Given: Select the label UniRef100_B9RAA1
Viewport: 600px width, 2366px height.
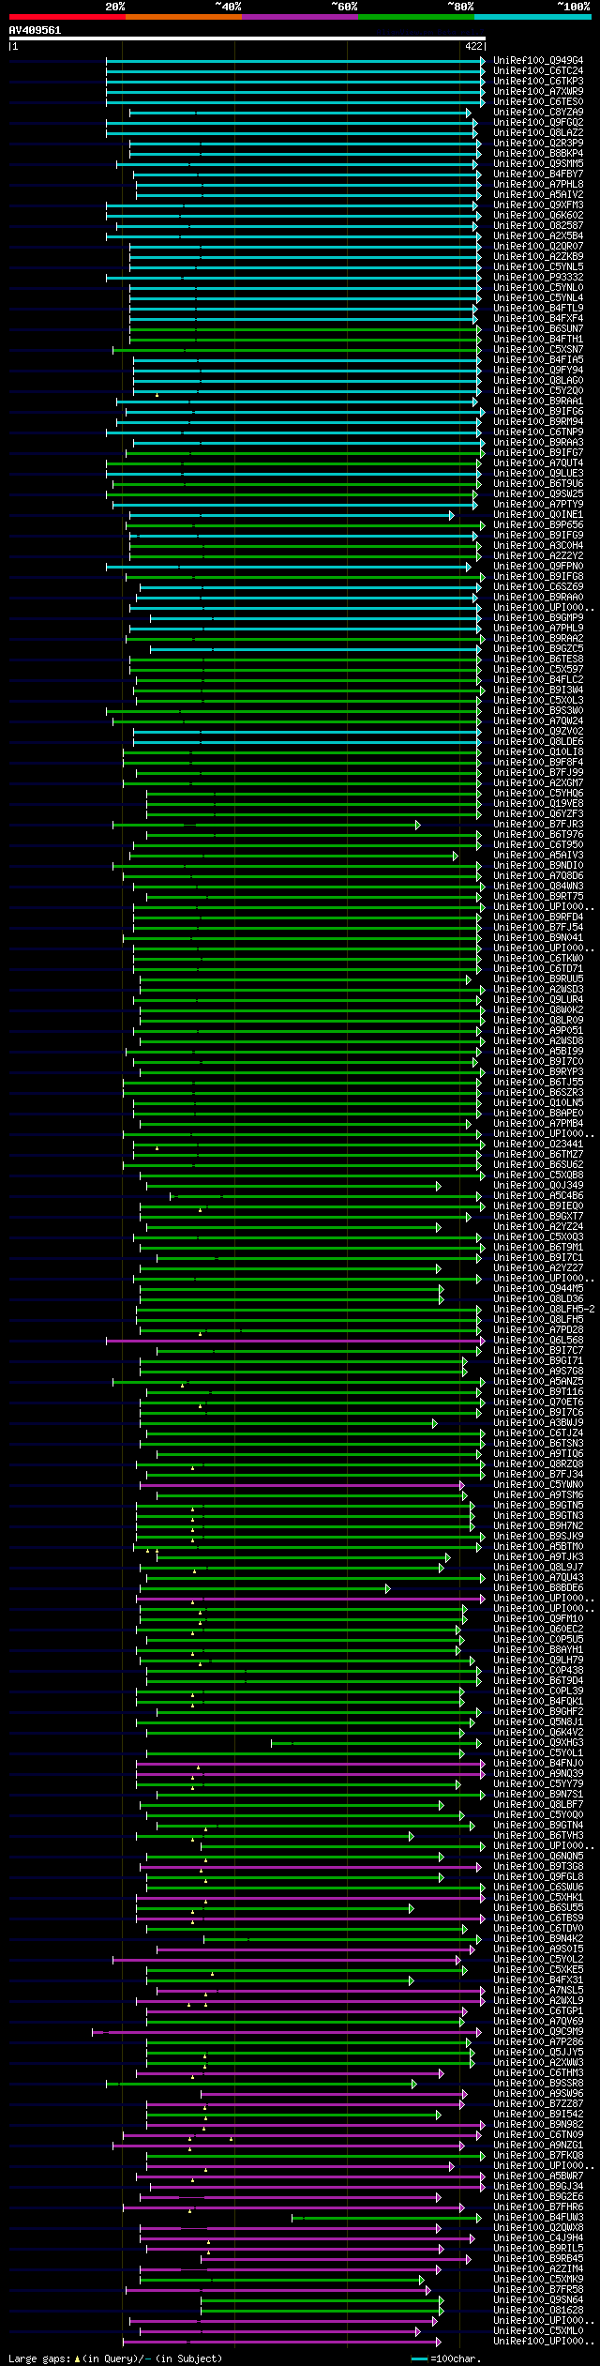Looking at the screenshot, I should click(x=538, y=402).
